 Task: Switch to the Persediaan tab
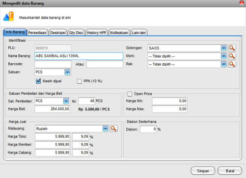point(37,32)
